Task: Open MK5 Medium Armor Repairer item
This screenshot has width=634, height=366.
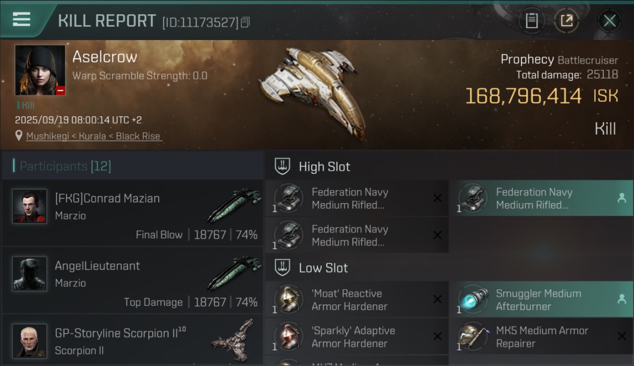Action: click(540, 337)
